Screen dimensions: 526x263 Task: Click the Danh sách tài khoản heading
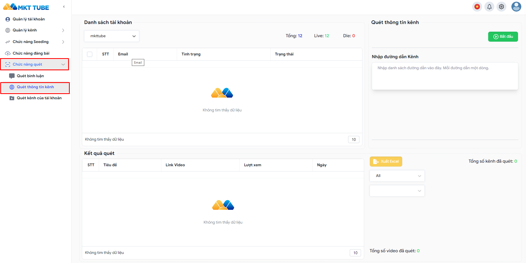point(108,23)
